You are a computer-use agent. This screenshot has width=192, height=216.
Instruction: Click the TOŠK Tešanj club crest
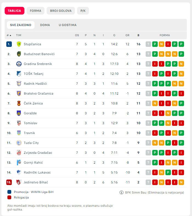coord(19,74)
